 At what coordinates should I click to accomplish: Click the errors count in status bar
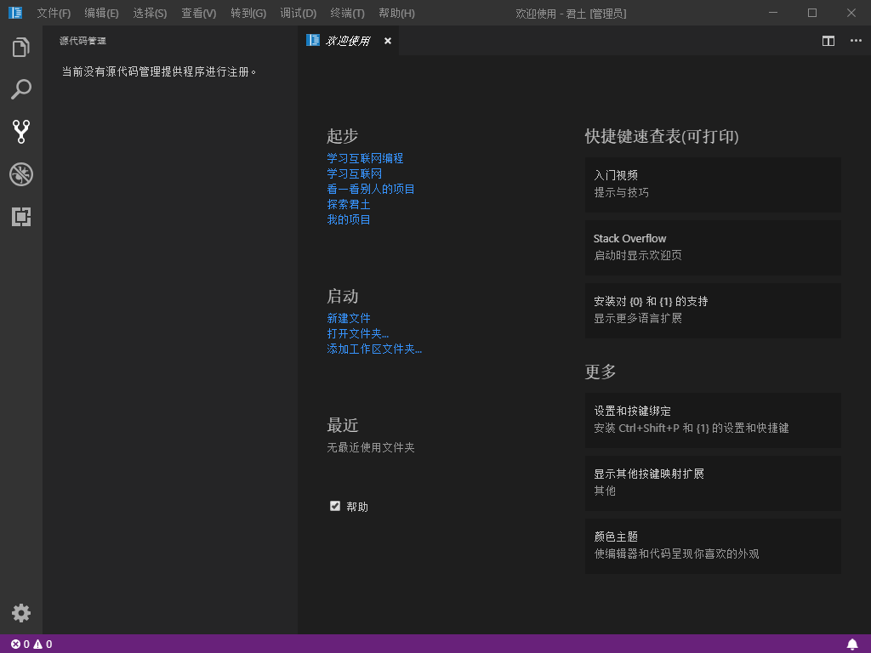click(x=20, y=644)
